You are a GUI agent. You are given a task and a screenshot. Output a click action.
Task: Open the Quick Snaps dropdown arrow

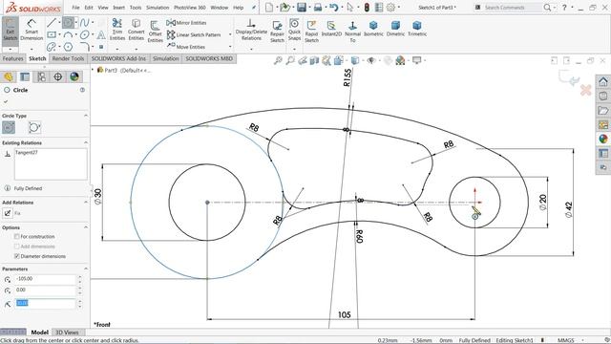pyautogui.click(x=294, y=49)
